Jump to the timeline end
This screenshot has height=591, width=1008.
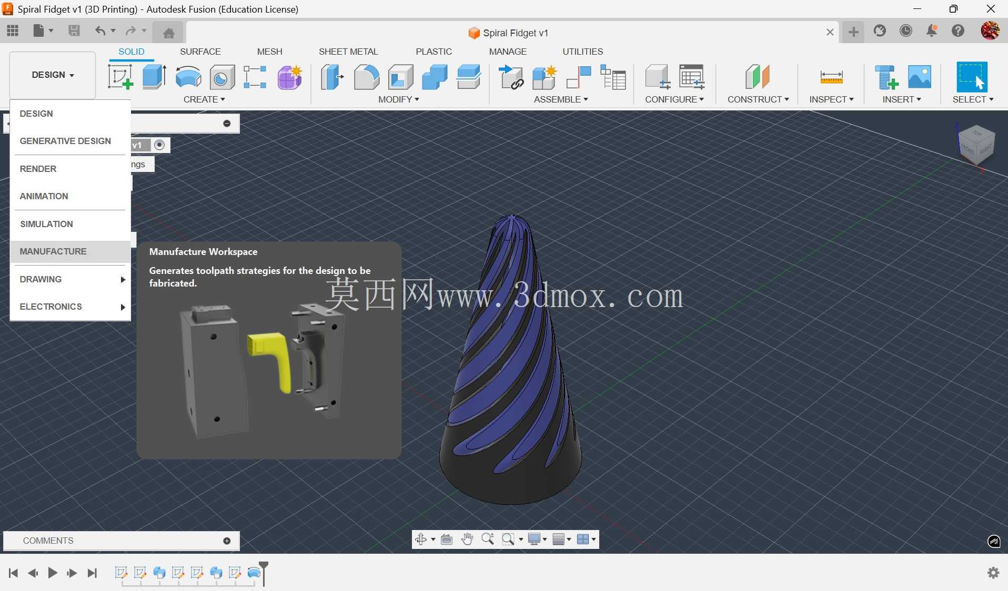92,573
